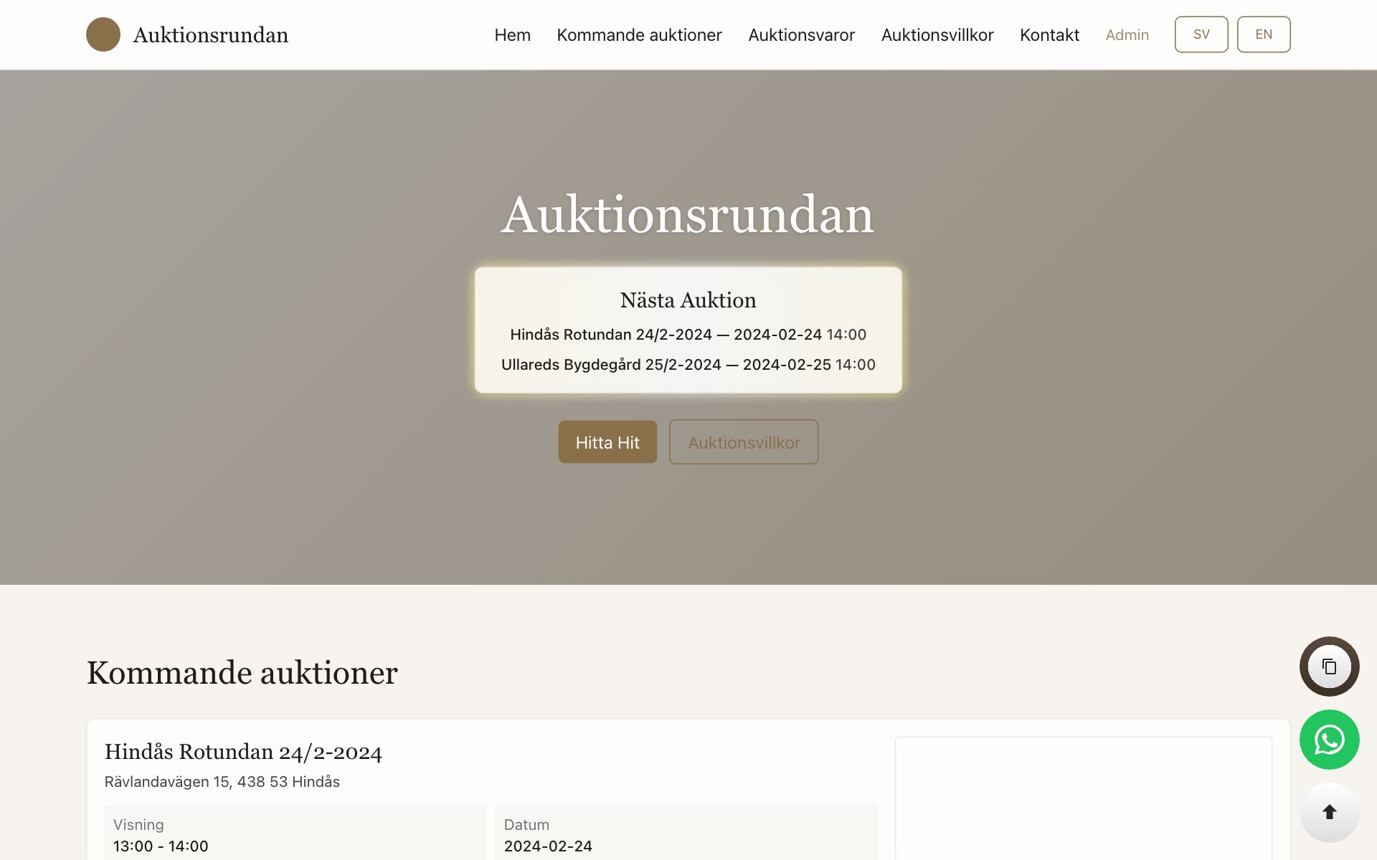Click the round brown Auktionsrundan logo
Viewport: 1377px width, 860px height.
coord(103,34)
